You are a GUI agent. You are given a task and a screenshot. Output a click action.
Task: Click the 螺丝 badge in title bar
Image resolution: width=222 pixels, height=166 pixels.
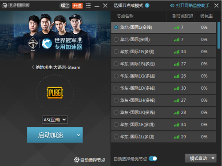(x=65, y=6)
